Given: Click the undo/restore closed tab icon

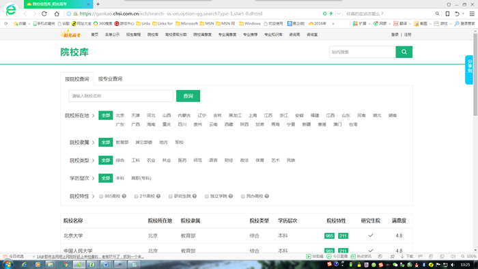Looking at the screenshot, I should pos(457,14).
